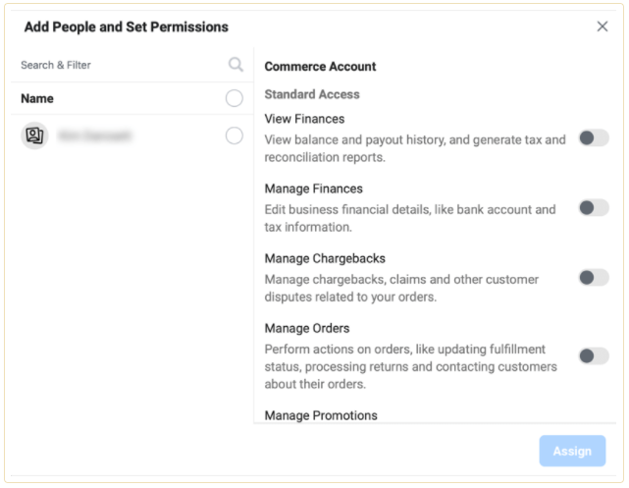
Task: Select all people with Name radio button
Action: pyautogui.click(x=235, y=98)
